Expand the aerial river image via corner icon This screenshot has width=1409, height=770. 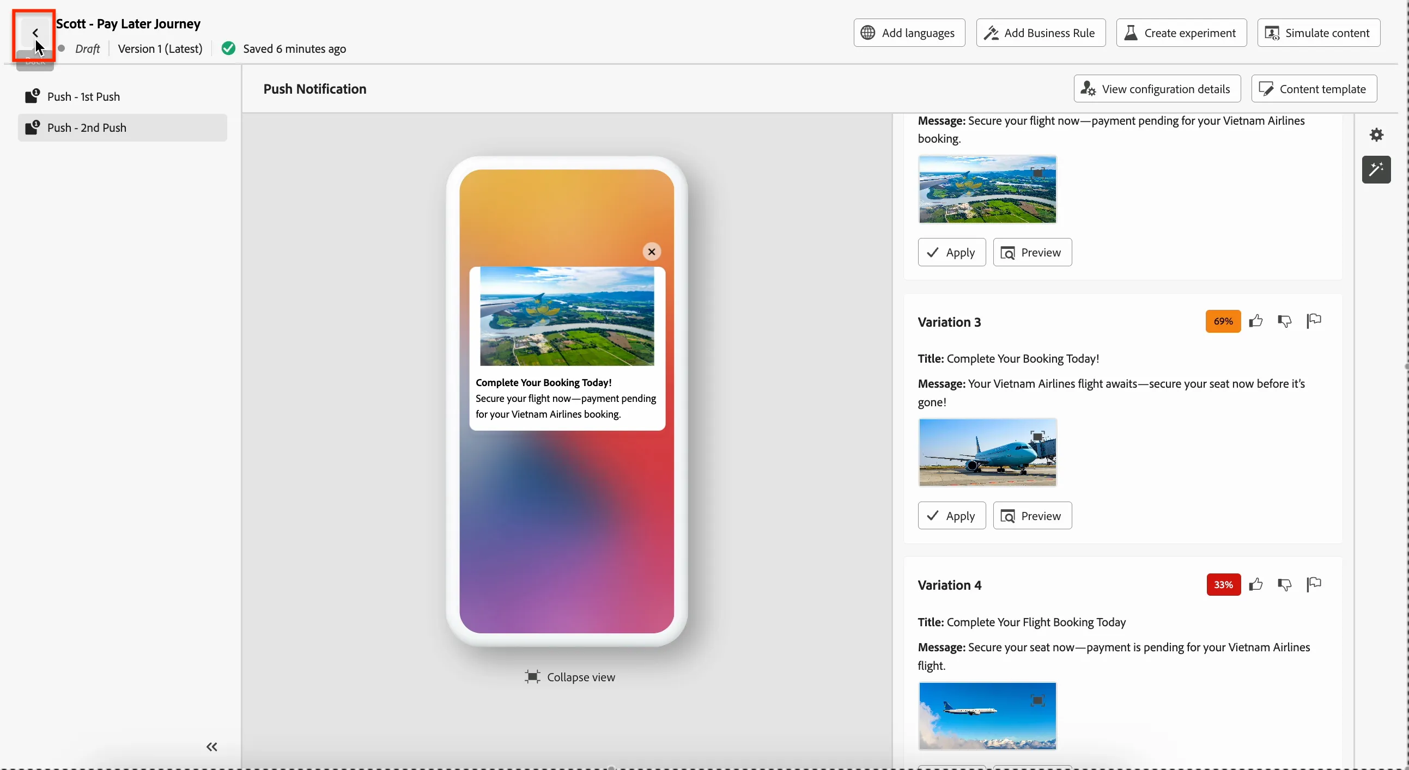click(1037, 173)
